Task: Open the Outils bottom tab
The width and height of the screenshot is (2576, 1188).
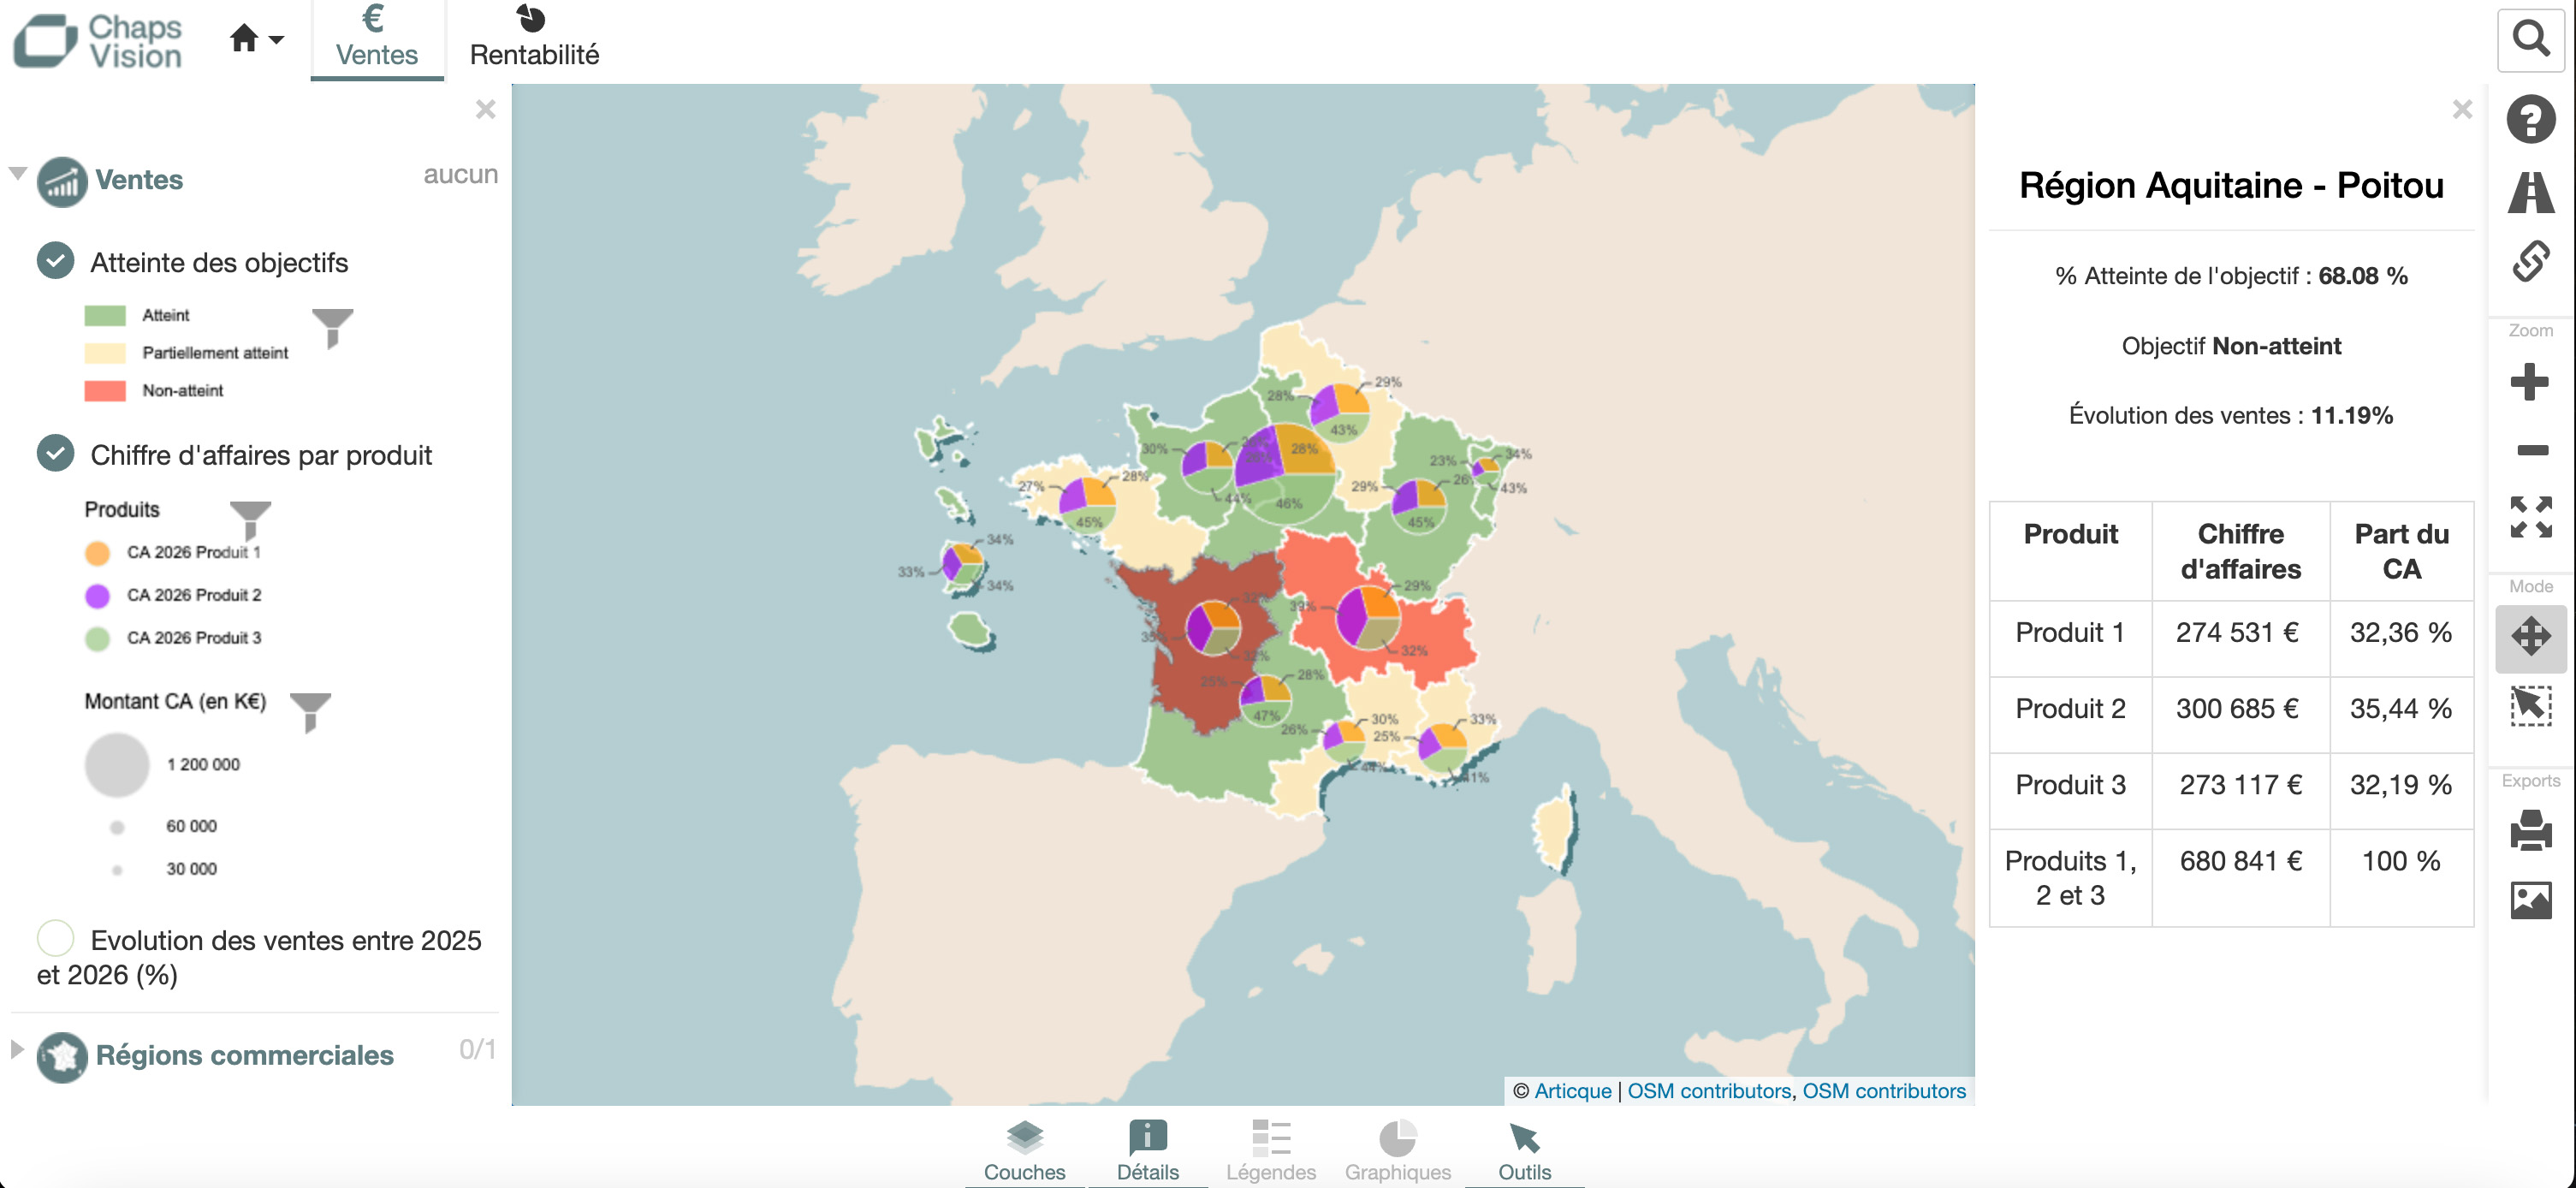Action: point(1524,1151)
